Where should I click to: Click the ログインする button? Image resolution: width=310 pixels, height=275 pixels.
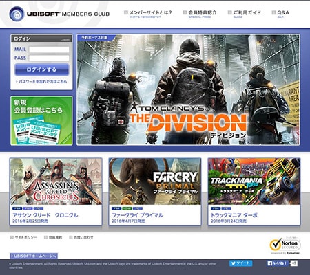[x=41, y=69]
